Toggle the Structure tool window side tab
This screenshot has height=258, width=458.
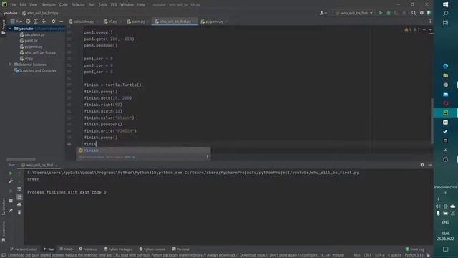tap(3, 206)
